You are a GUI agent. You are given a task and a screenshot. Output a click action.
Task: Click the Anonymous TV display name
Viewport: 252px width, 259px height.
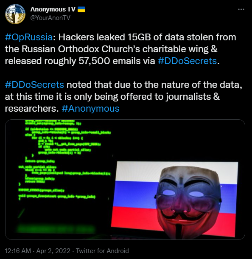(x=53, y=9)
